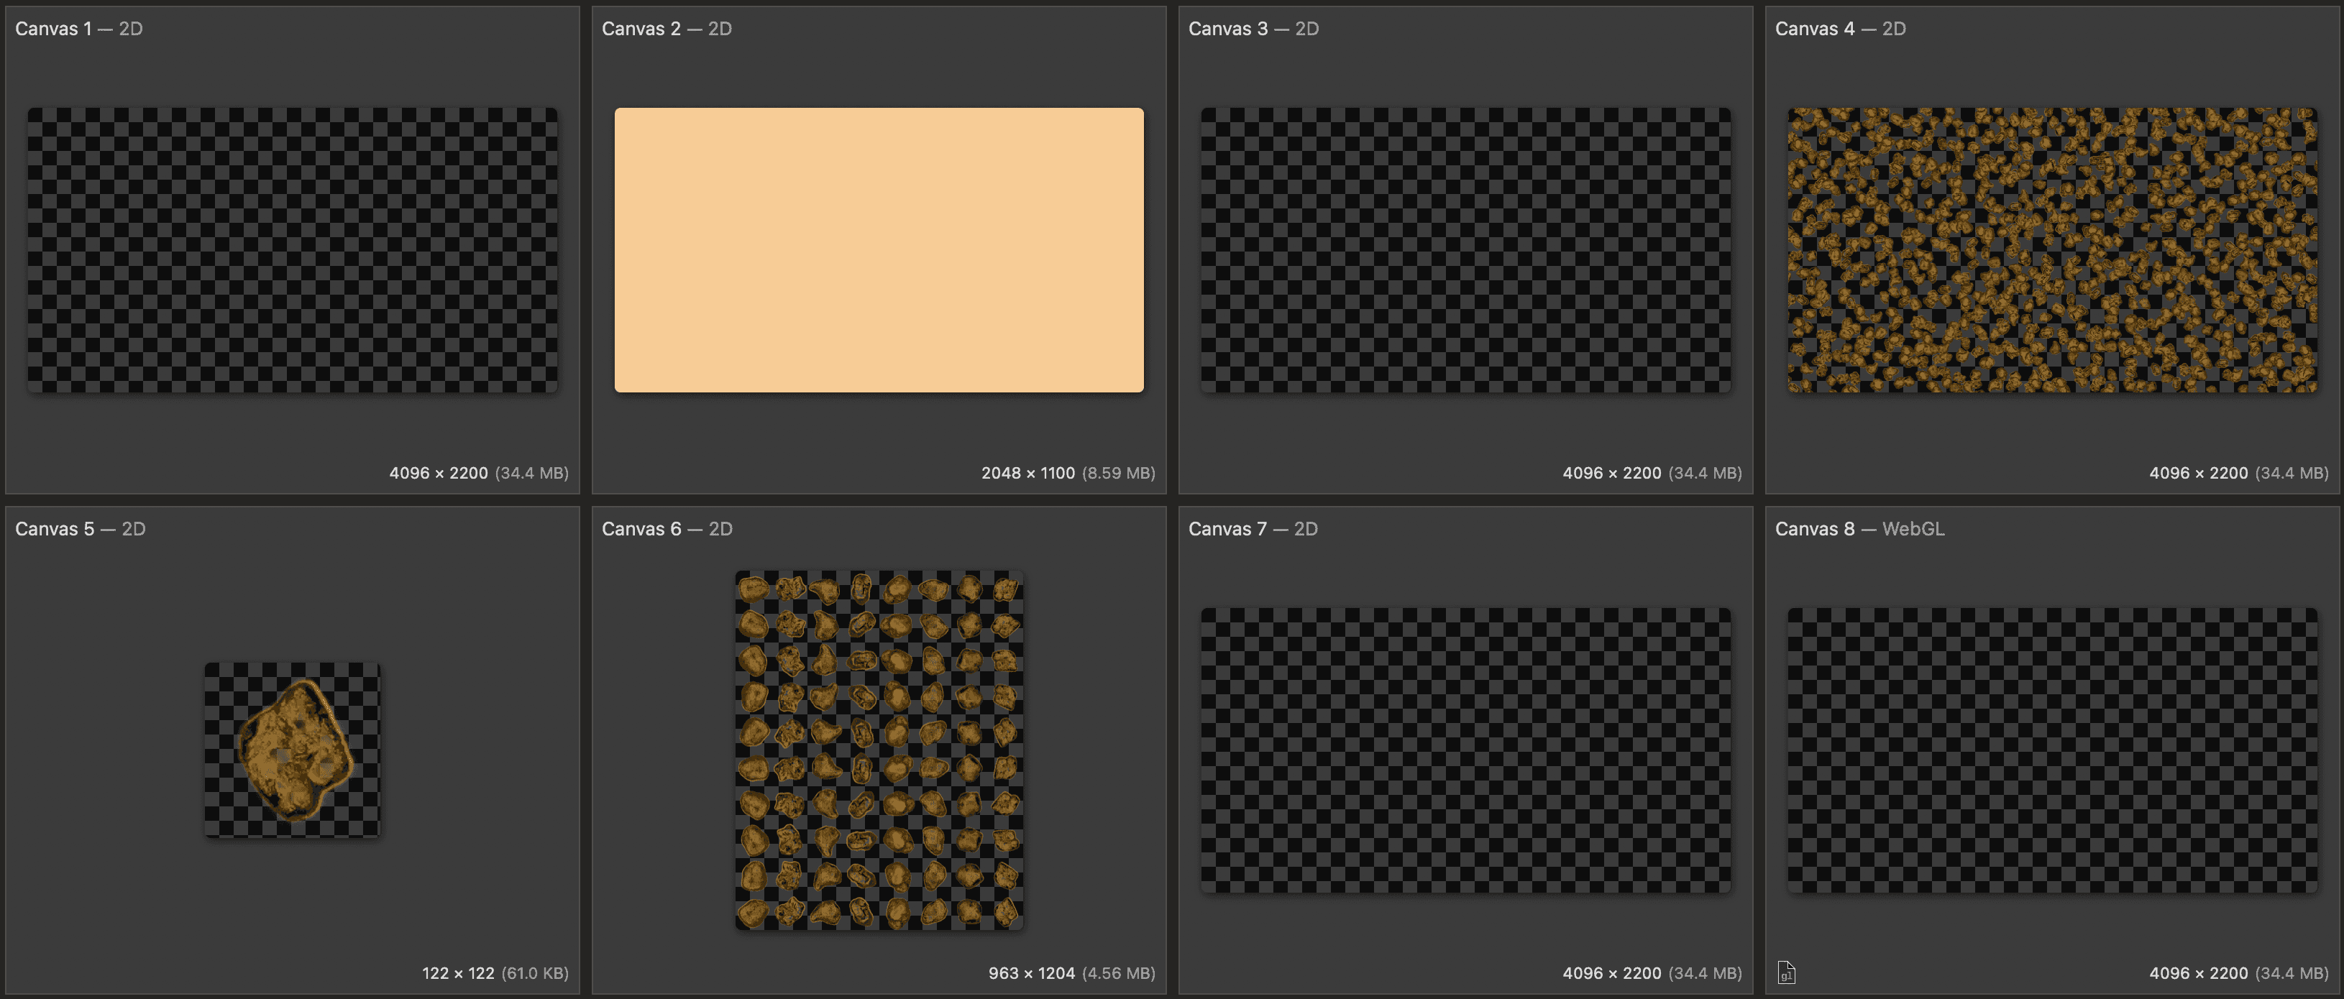
Task: Click the "2048 × 1100 (8.59 MB)" size label
Action: [1068, 473]
